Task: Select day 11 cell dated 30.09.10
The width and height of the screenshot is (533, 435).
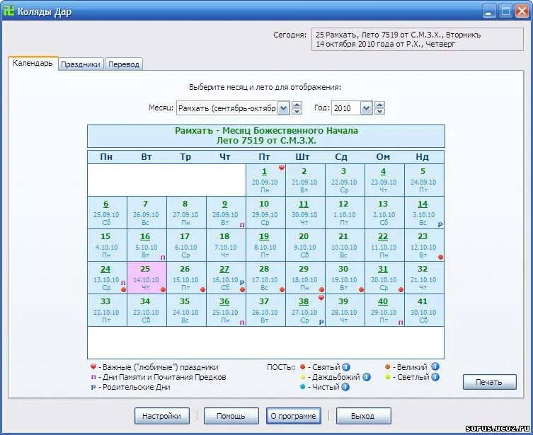Action: (305, 213)
